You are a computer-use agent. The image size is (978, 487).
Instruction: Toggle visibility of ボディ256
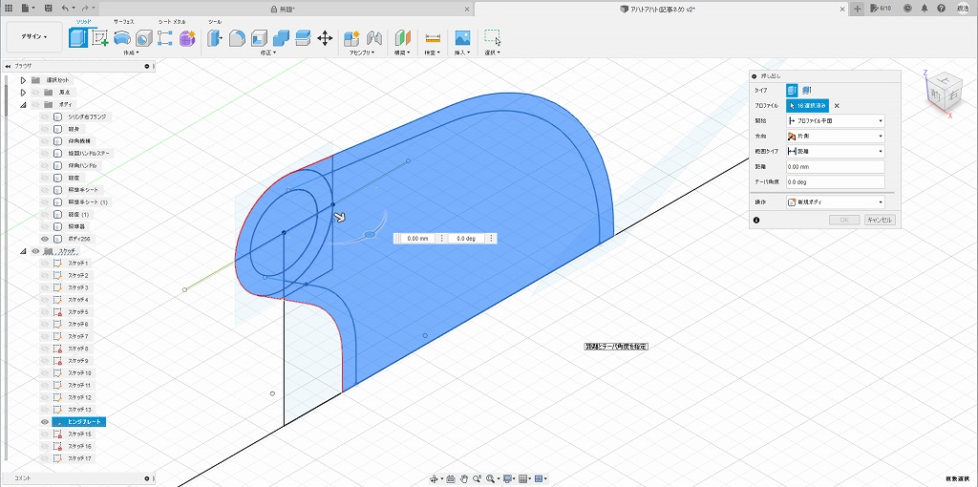(x=45, y=239)
